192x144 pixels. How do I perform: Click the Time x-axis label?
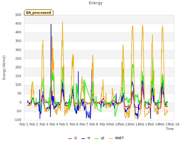170,129
